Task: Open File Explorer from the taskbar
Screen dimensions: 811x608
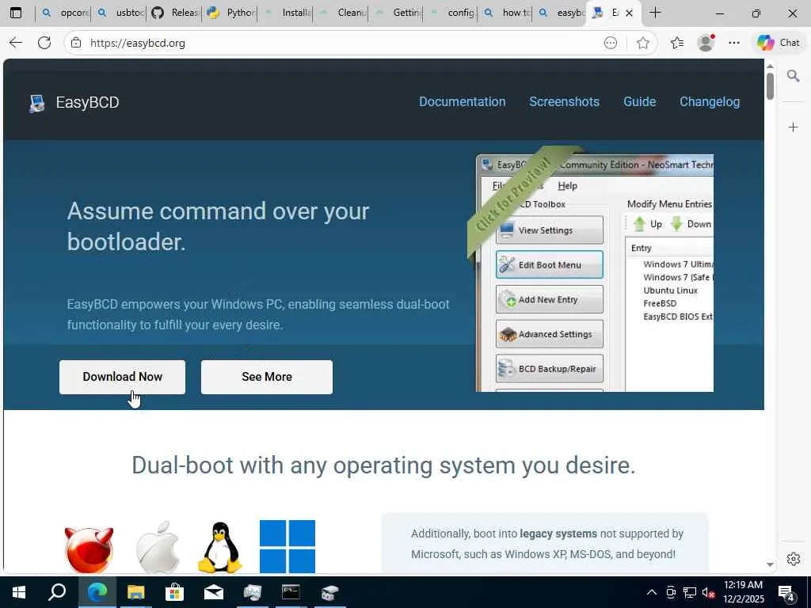Action: pyautogui.click(x=136, y=592)
